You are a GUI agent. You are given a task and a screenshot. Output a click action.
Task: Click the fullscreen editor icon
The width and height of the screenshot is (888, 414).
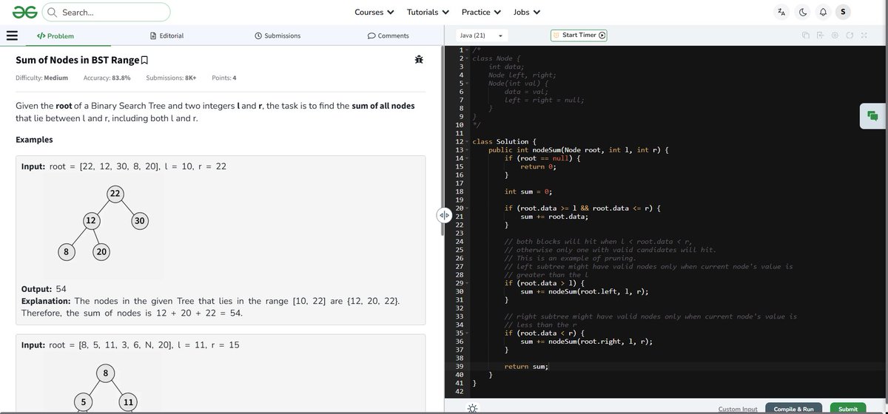[864, 35]
